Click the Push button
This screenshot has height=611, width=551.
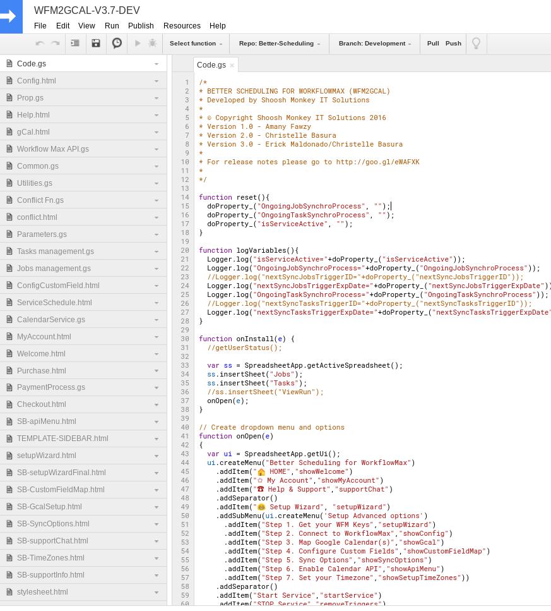[453, 44]
